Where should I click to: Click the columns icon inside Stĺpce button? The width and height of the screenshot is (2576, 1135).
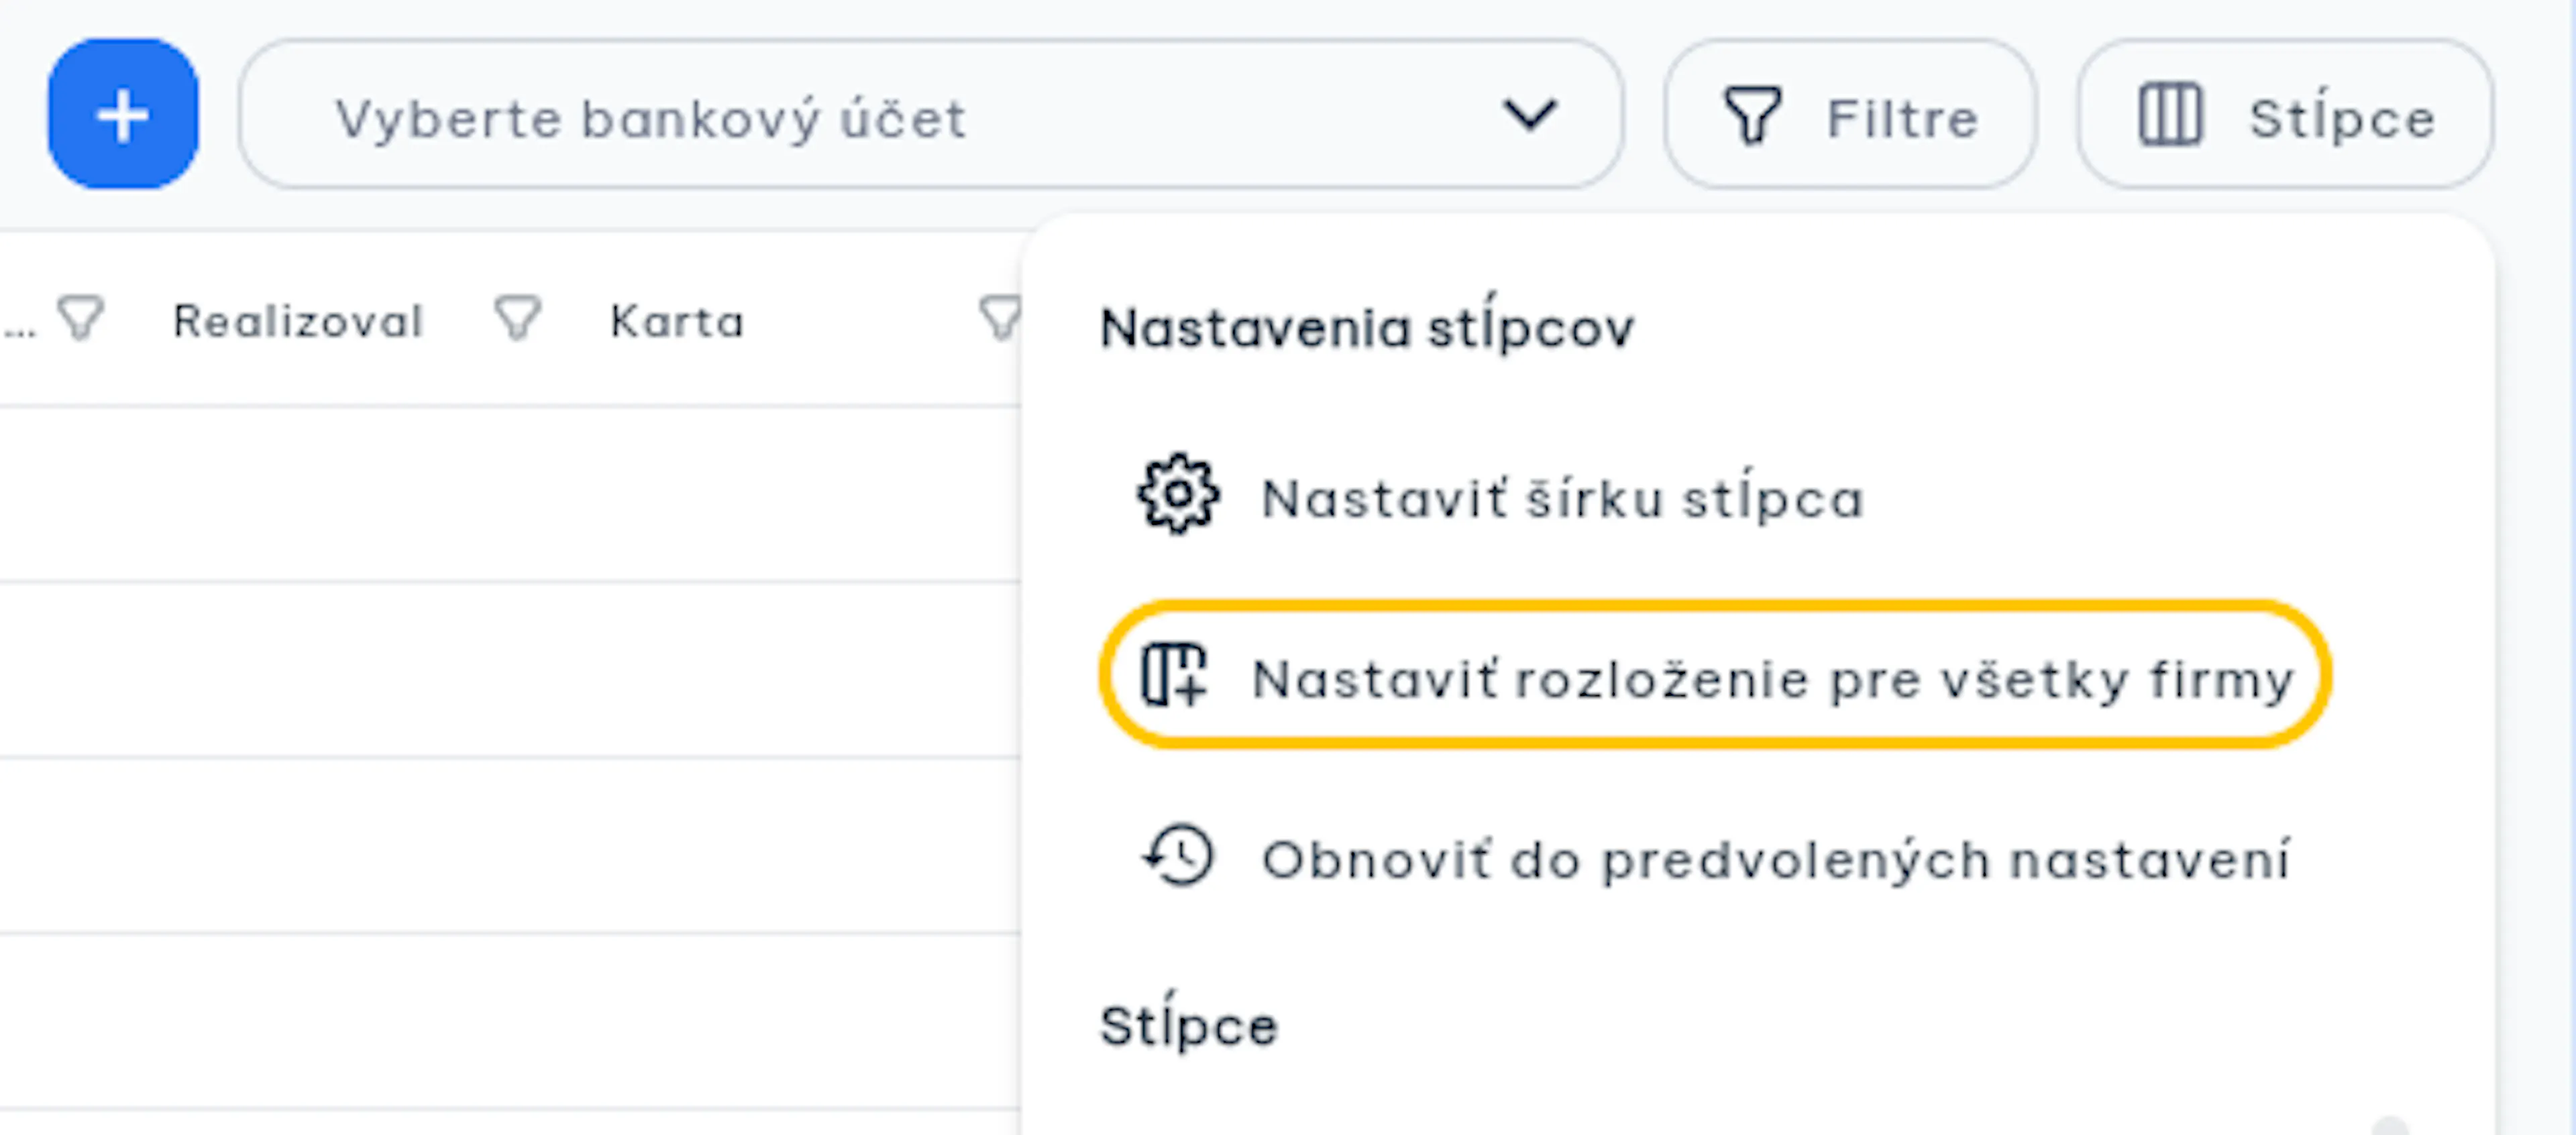pyautogui.click(x=2169, y=116)
